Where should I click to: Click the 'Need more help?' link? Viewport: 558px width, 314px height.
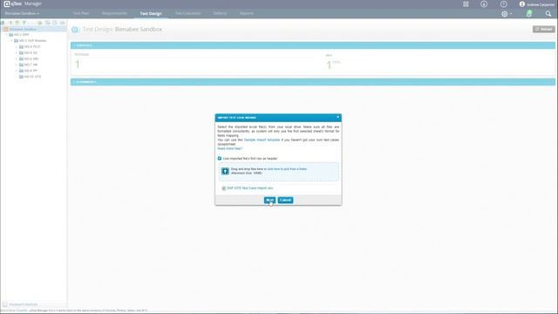point(230,148)
